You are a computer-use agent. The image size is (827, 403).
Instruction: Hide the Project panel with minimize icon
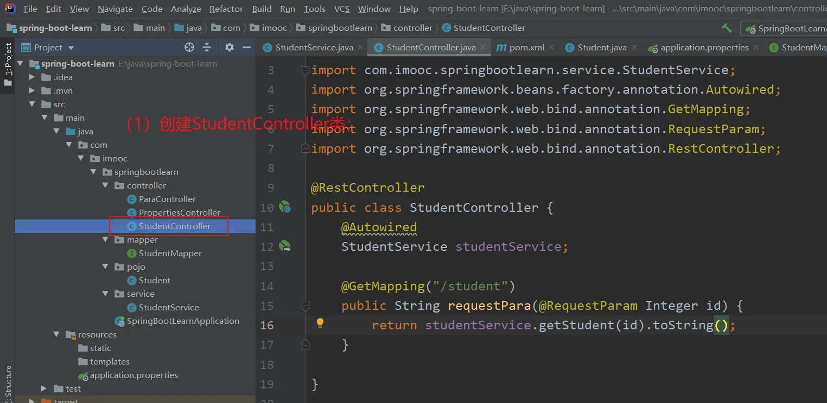[x=247, y=48]
